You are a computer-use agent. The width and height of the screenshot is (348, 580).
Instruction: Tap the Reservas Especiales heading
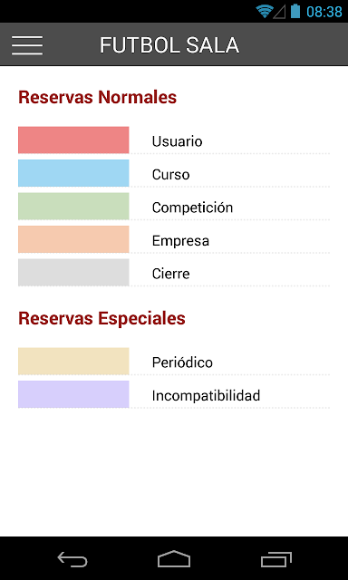point(101,318)
